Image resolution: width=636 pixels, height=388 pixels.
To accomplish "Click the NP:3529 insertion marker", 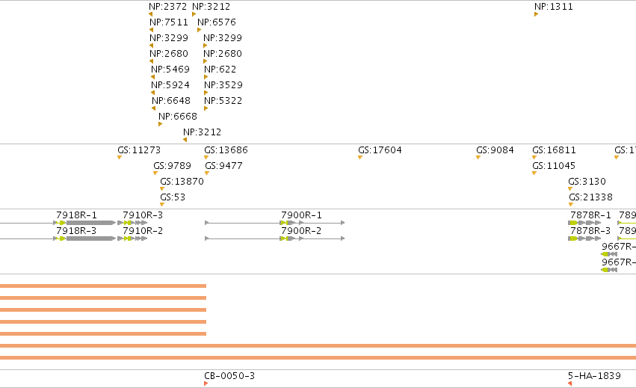I will pos(206,93).
